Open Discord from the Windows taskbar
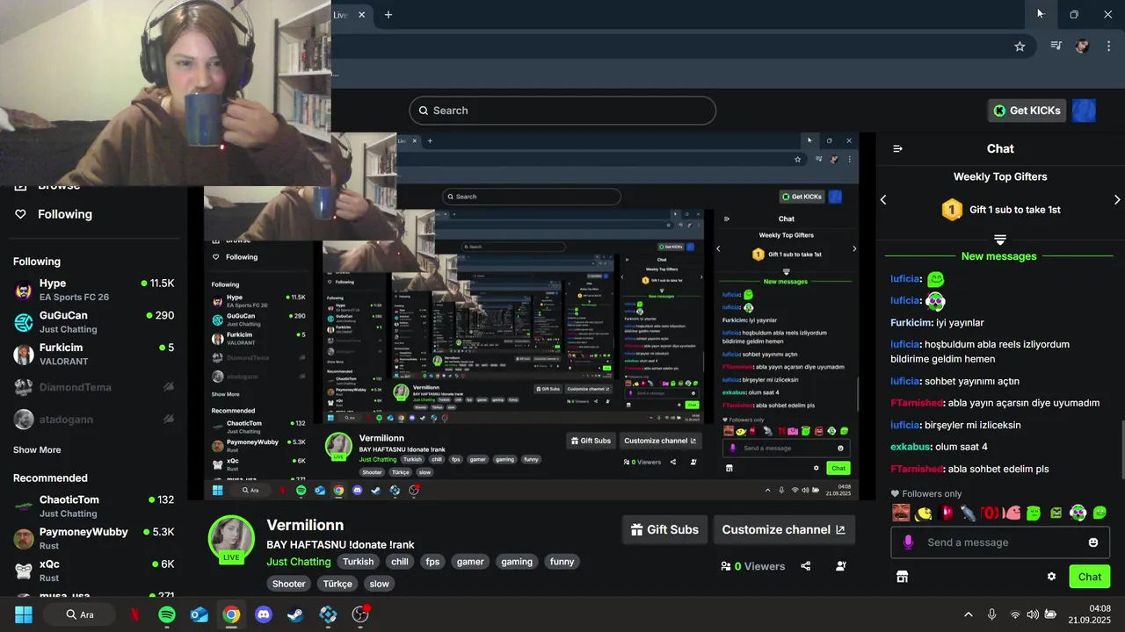This screenshot has height=632, width=1125. click(264, 614)
